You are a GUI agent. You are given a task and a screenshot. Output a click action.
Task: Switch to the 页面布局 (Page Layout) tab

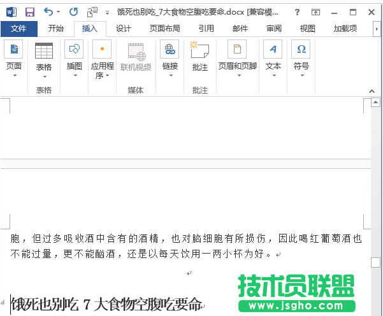[164, 29]
